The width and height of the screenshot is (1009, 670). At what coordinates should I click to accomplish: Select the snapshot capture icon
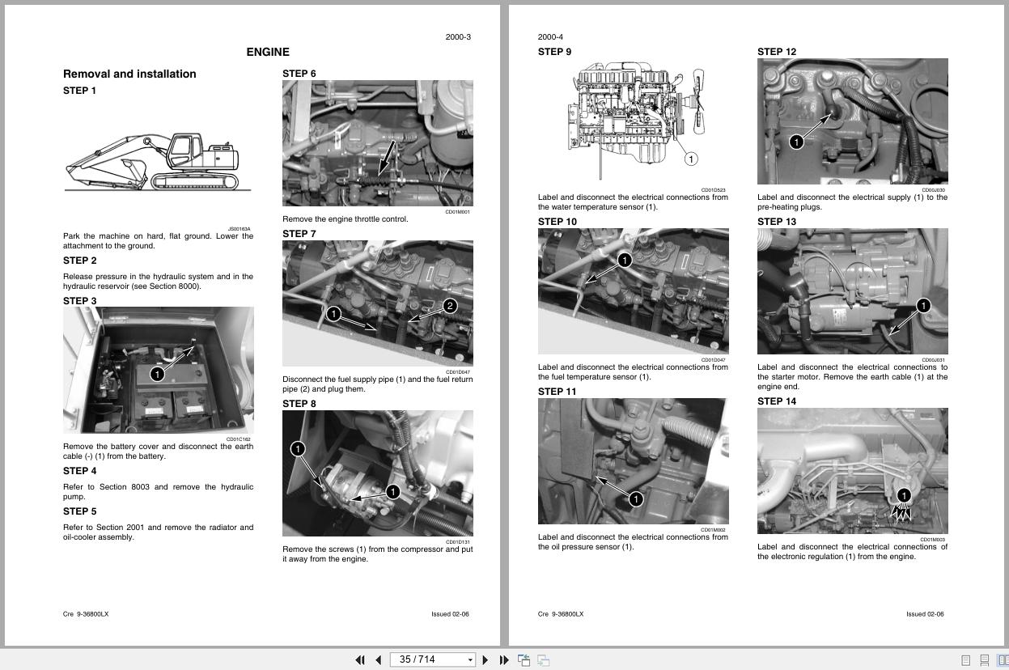[x=524, y=659]
